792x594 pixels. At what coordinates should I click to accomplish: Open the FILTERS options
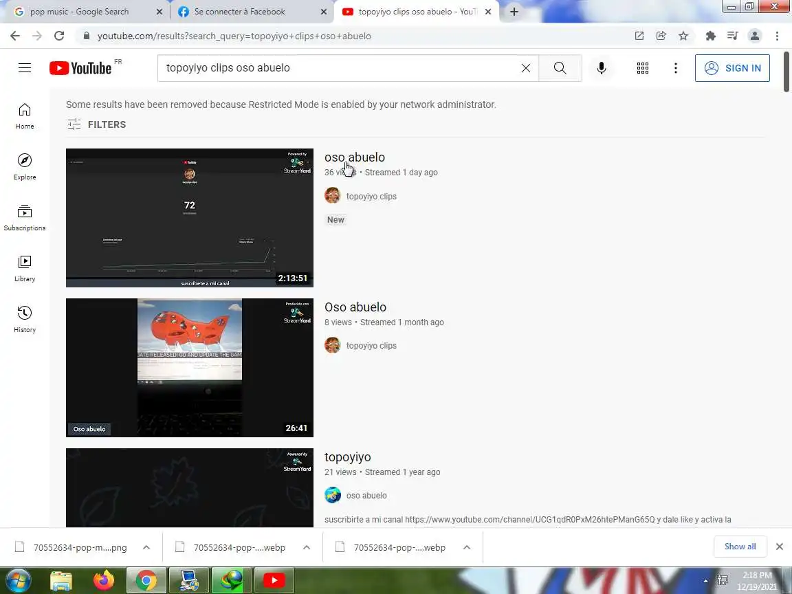point(96,124)
